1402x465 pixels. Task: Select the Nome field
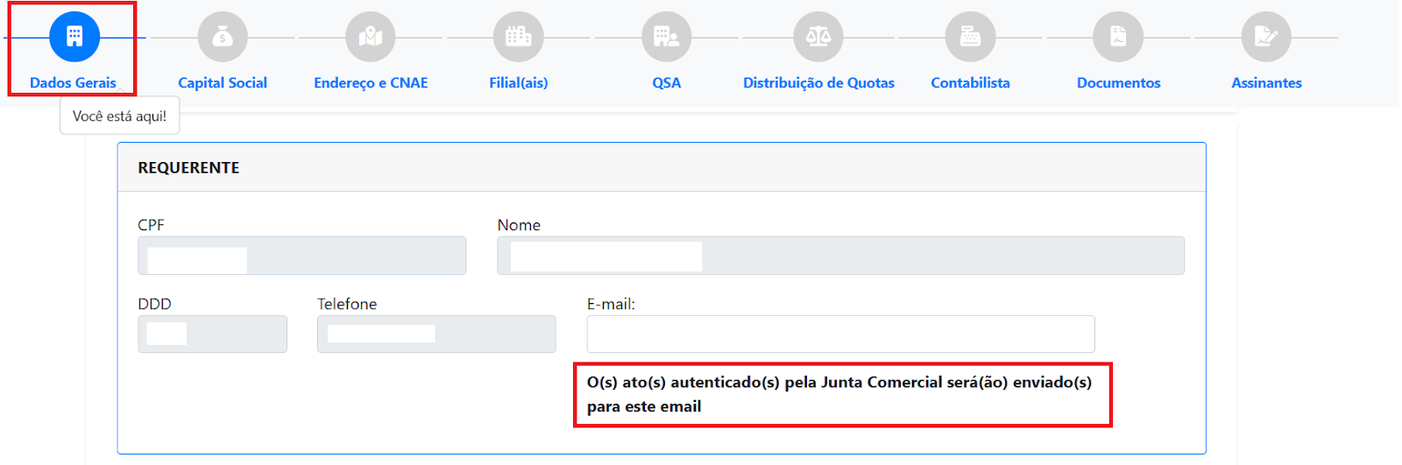(840, 256)
